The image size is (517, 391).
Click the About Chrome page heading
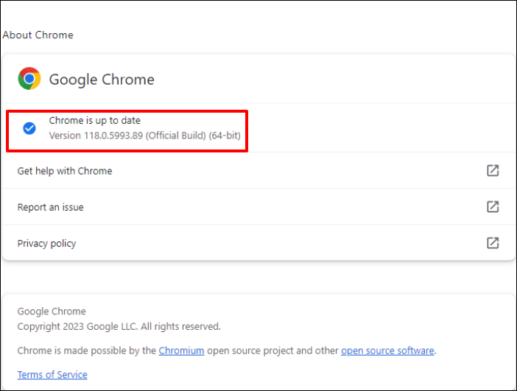(38, 35)
